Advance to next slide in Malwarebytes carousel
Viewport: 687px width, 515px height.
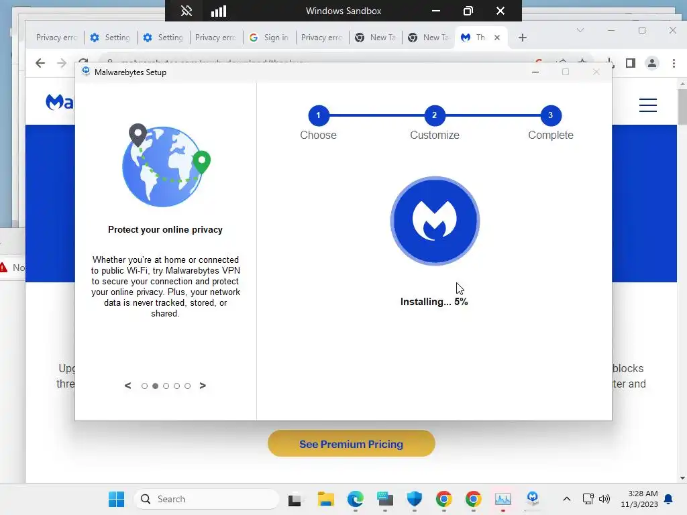203,386
